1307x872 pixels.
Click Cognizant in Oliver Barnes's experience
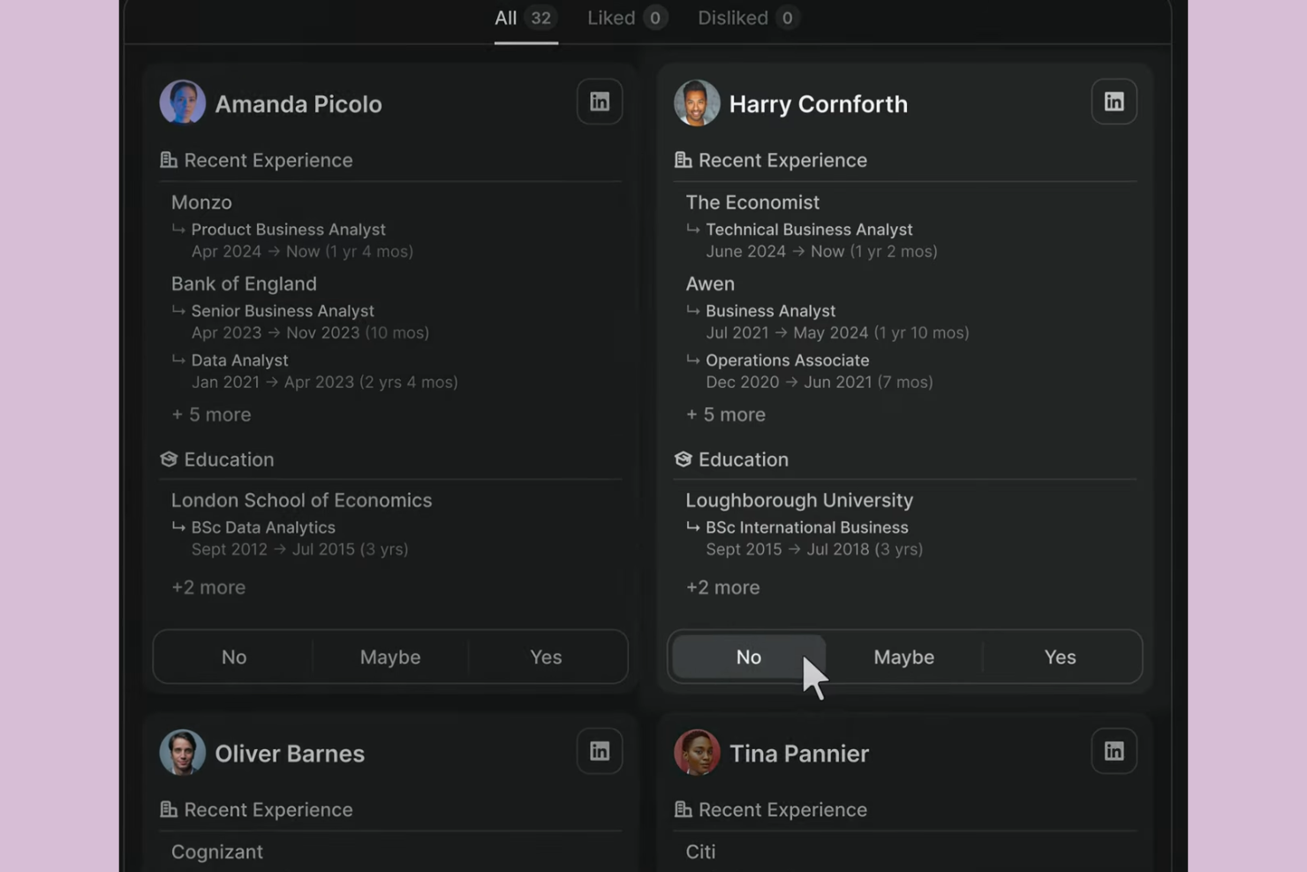[x=217, y=852]
